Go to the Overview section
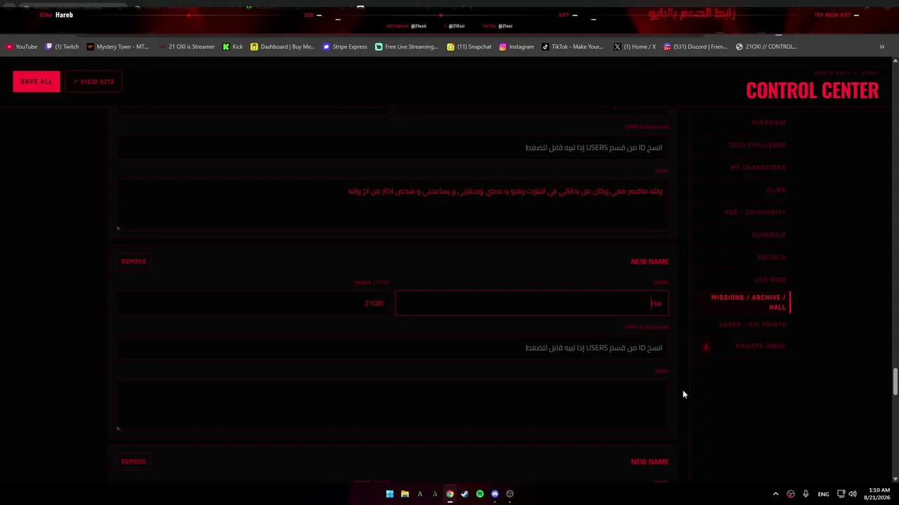Image resolution: width=899 pixels, height=505 pixels. tap(768, 123)
